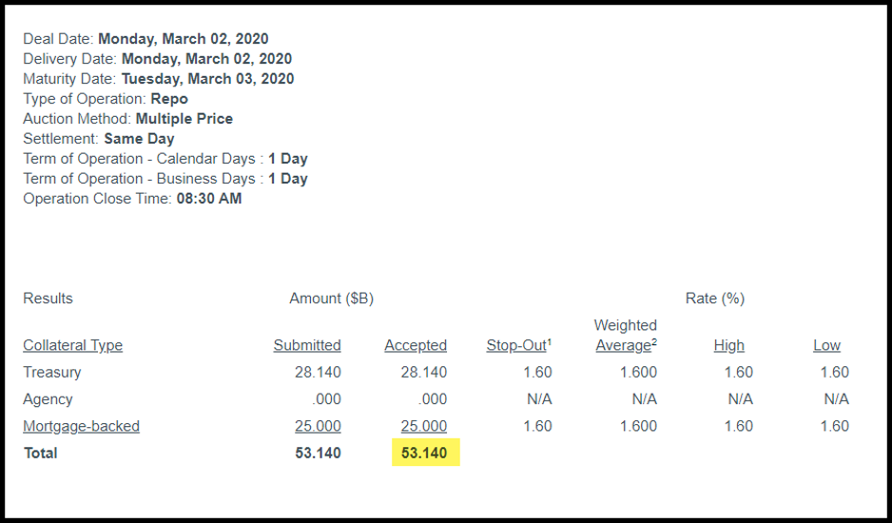The image size is (892, 523).
Task: Click the Deal Date value
Action: pos(184,39)
